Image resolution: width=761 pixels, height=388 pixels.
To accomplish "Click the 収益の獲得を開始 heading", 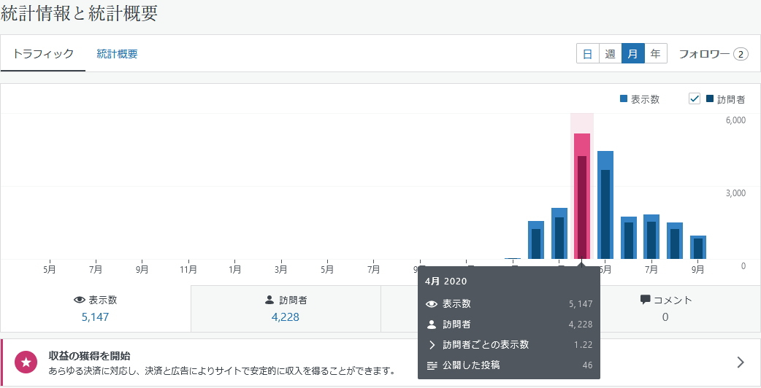I will (89, 356).
